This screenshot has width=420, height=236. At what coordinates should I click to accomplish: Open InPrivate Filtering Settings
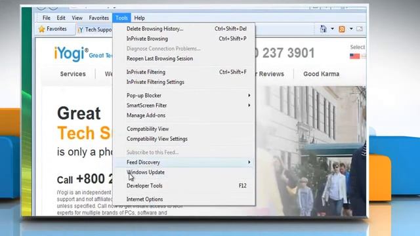pyautogui.click(x=184, y=82)
